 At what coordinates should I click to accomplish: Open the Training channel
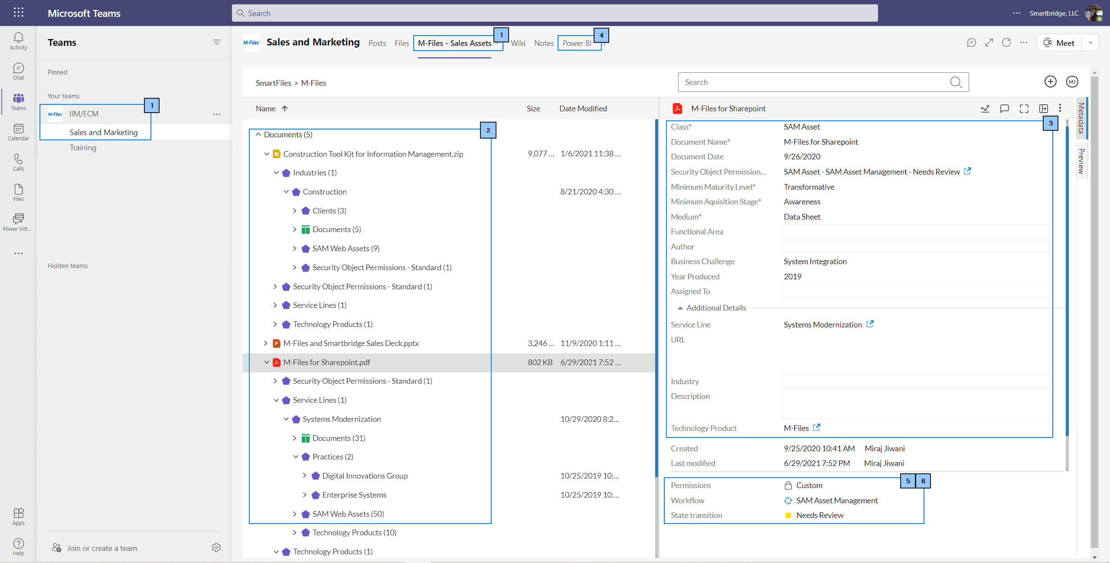[x=83, y=148]
